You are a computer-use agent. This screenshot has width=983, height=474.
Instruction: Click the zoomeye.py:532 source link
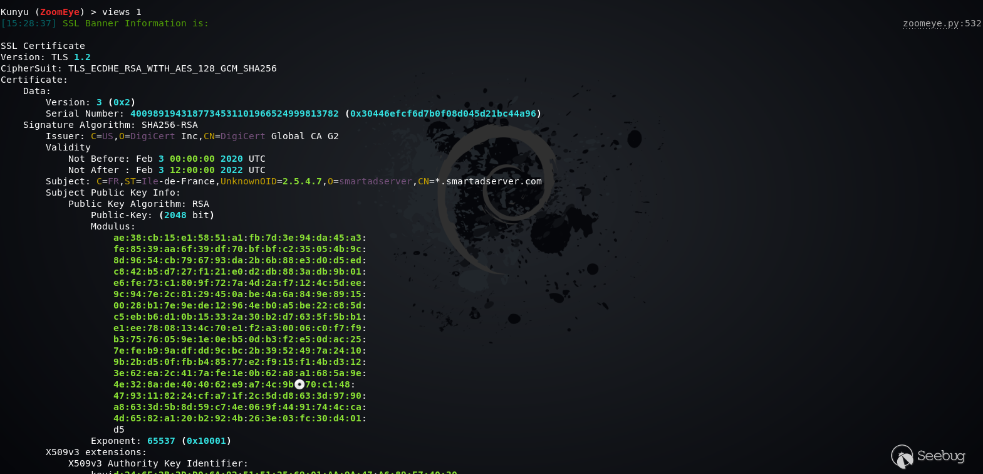(x=942, y=24)
